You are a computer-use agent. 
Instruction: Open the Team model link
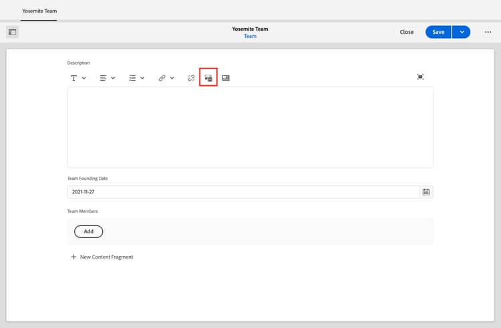pyautogui.click(x=251, y=37)
